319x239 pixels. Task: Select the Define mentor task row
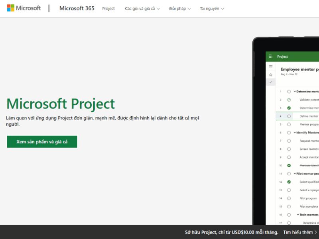(x=297, y=116)
